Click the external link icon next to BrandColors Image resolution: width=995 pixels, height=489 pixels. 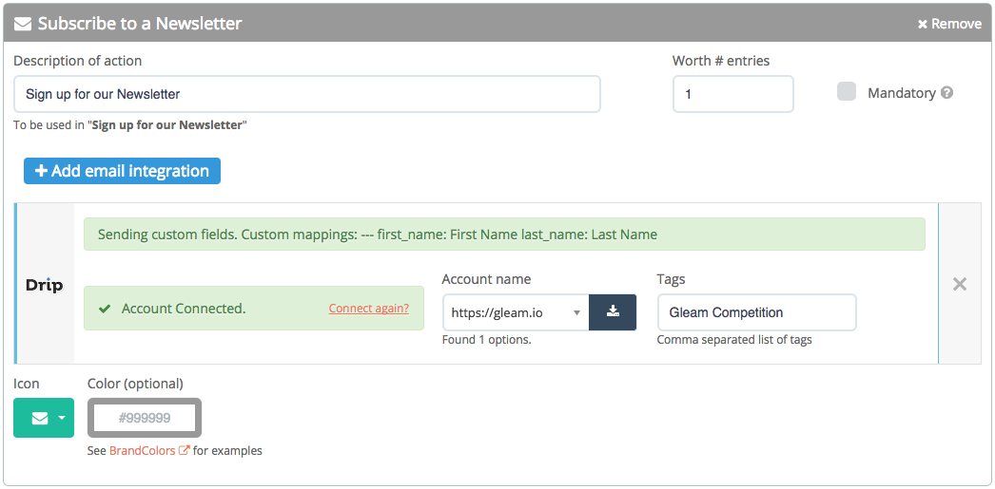pyautogui.click(x=184, y=450)
